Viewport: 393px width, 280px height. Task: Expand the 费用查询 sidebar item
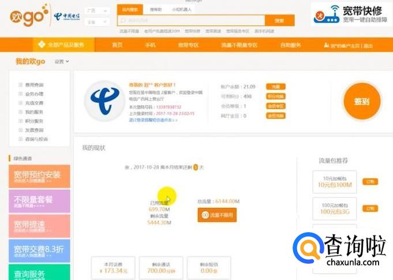[31, 85]
